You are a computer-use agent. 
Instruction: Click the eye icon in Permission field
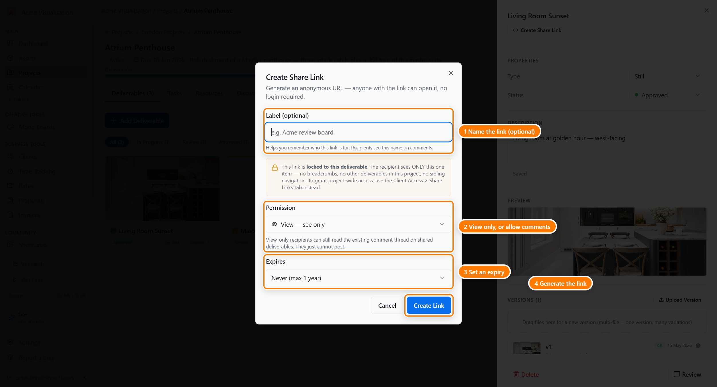[274, 224]
